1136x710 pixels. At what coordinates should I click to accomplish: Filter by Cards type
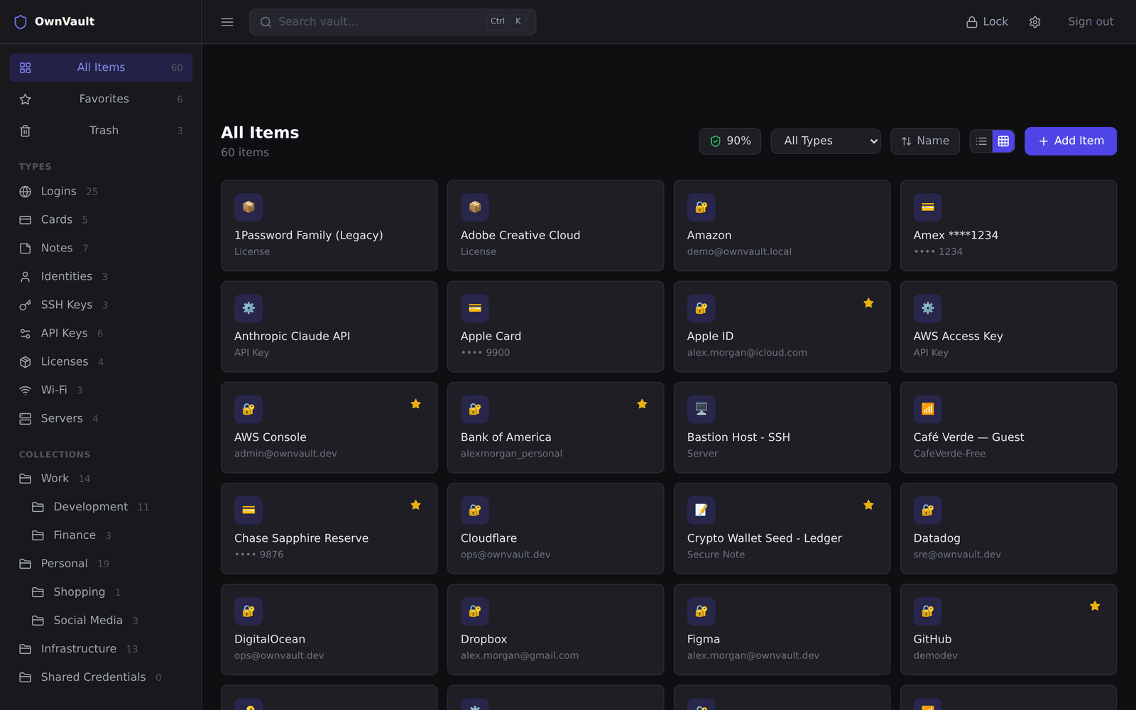pos(101,220)
